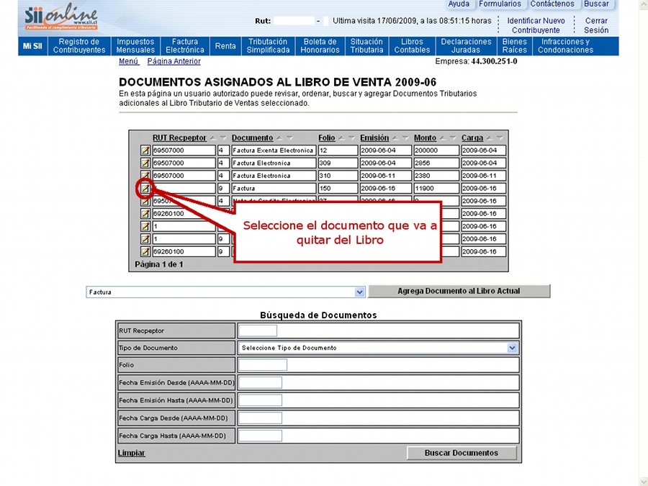
Task: Sort Carga column descending arrow
Action: click(500, 138)
